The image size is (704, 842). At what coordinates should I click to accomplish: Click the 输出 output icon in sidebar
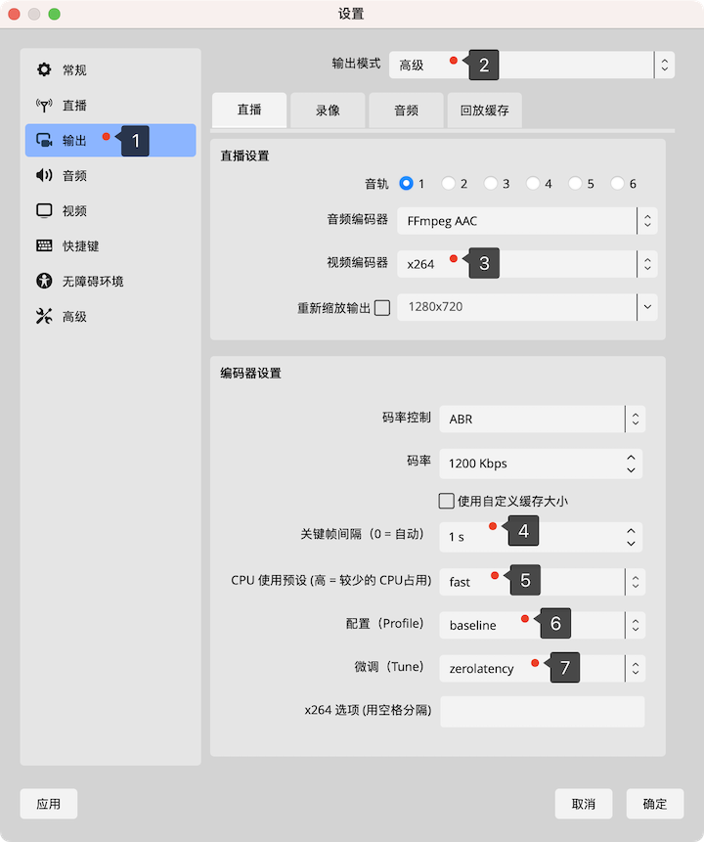pyautogui.click(x=44, y=141)
